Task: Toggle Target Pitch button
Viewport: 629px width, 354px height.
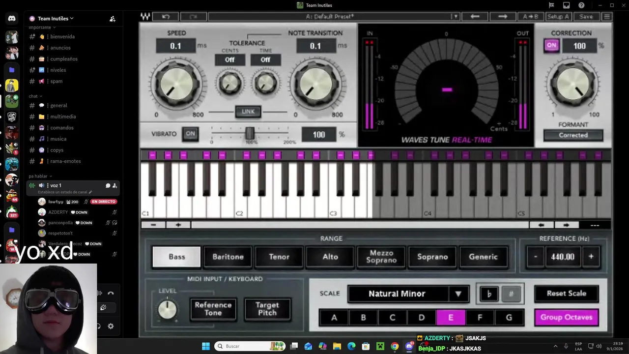Action: 267,309
